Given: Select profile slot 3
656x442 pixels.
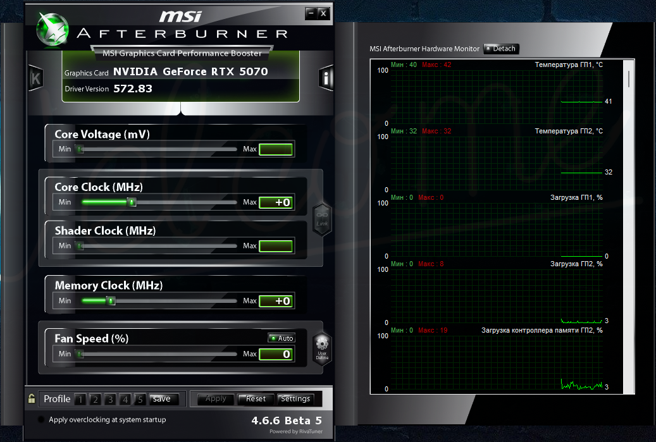Looking at the screenshot, I should click(x=111, y=400).
